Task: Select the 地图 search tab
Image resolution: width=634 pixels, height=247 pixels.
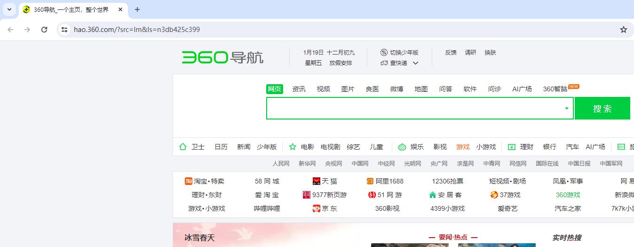Action: pos(421,89)
